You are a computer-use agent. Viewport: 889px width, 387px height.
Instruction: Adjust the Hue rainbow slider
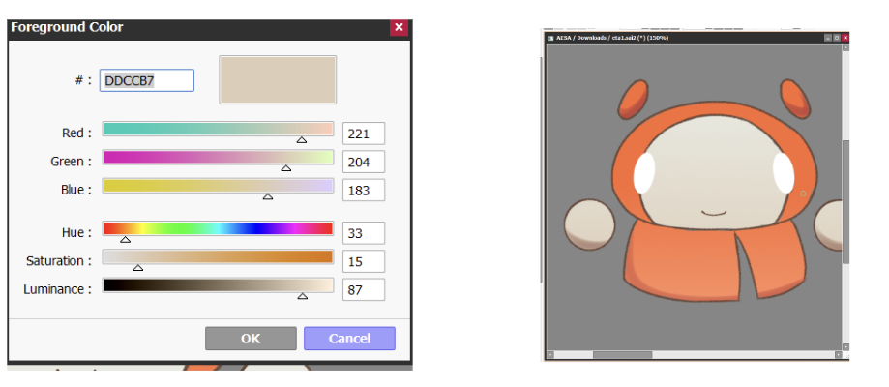pyautogui.click(x=218, y=228)
